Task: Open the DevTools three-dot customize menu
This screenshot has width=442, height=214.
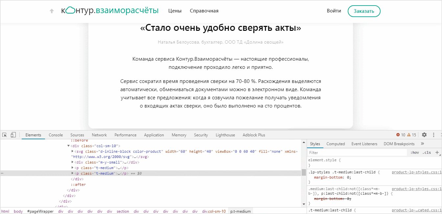Action: [x=433, y=135]
